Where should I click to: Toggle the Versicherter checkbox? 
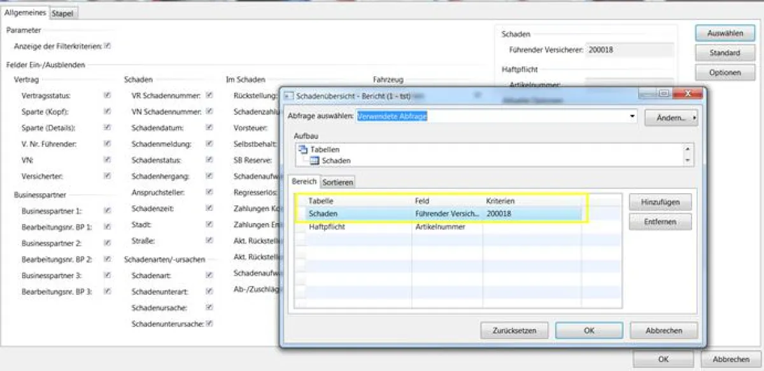coord(108,175)
